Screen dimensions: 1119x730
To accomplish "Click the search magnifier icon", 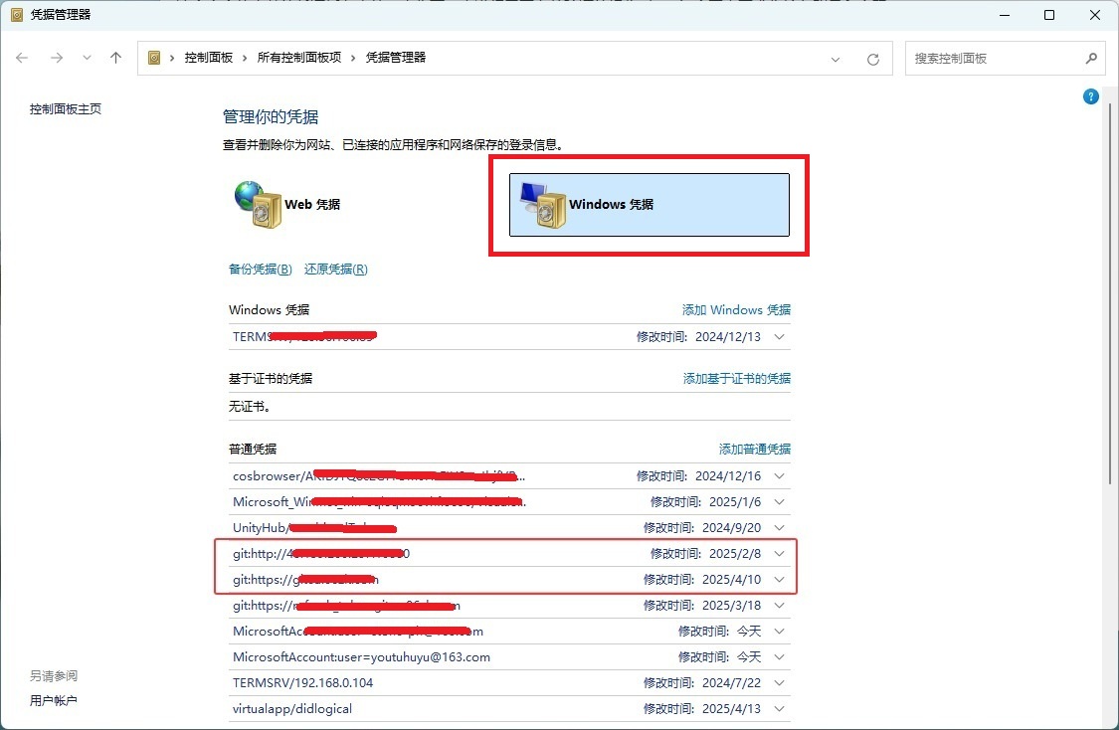I will click(x=1091, y=59).
